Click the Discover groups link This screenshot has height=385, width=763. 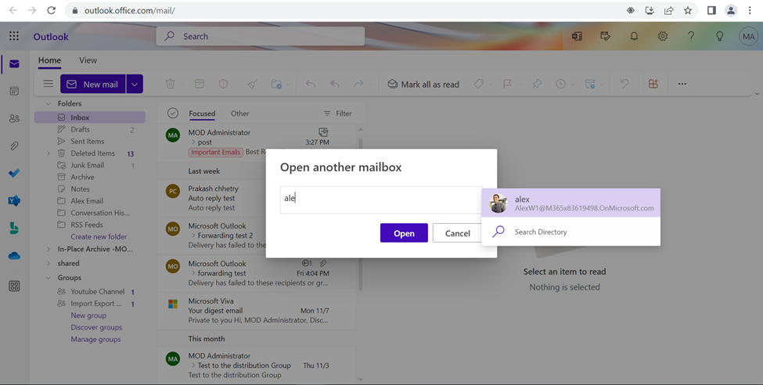click(96, 328)
